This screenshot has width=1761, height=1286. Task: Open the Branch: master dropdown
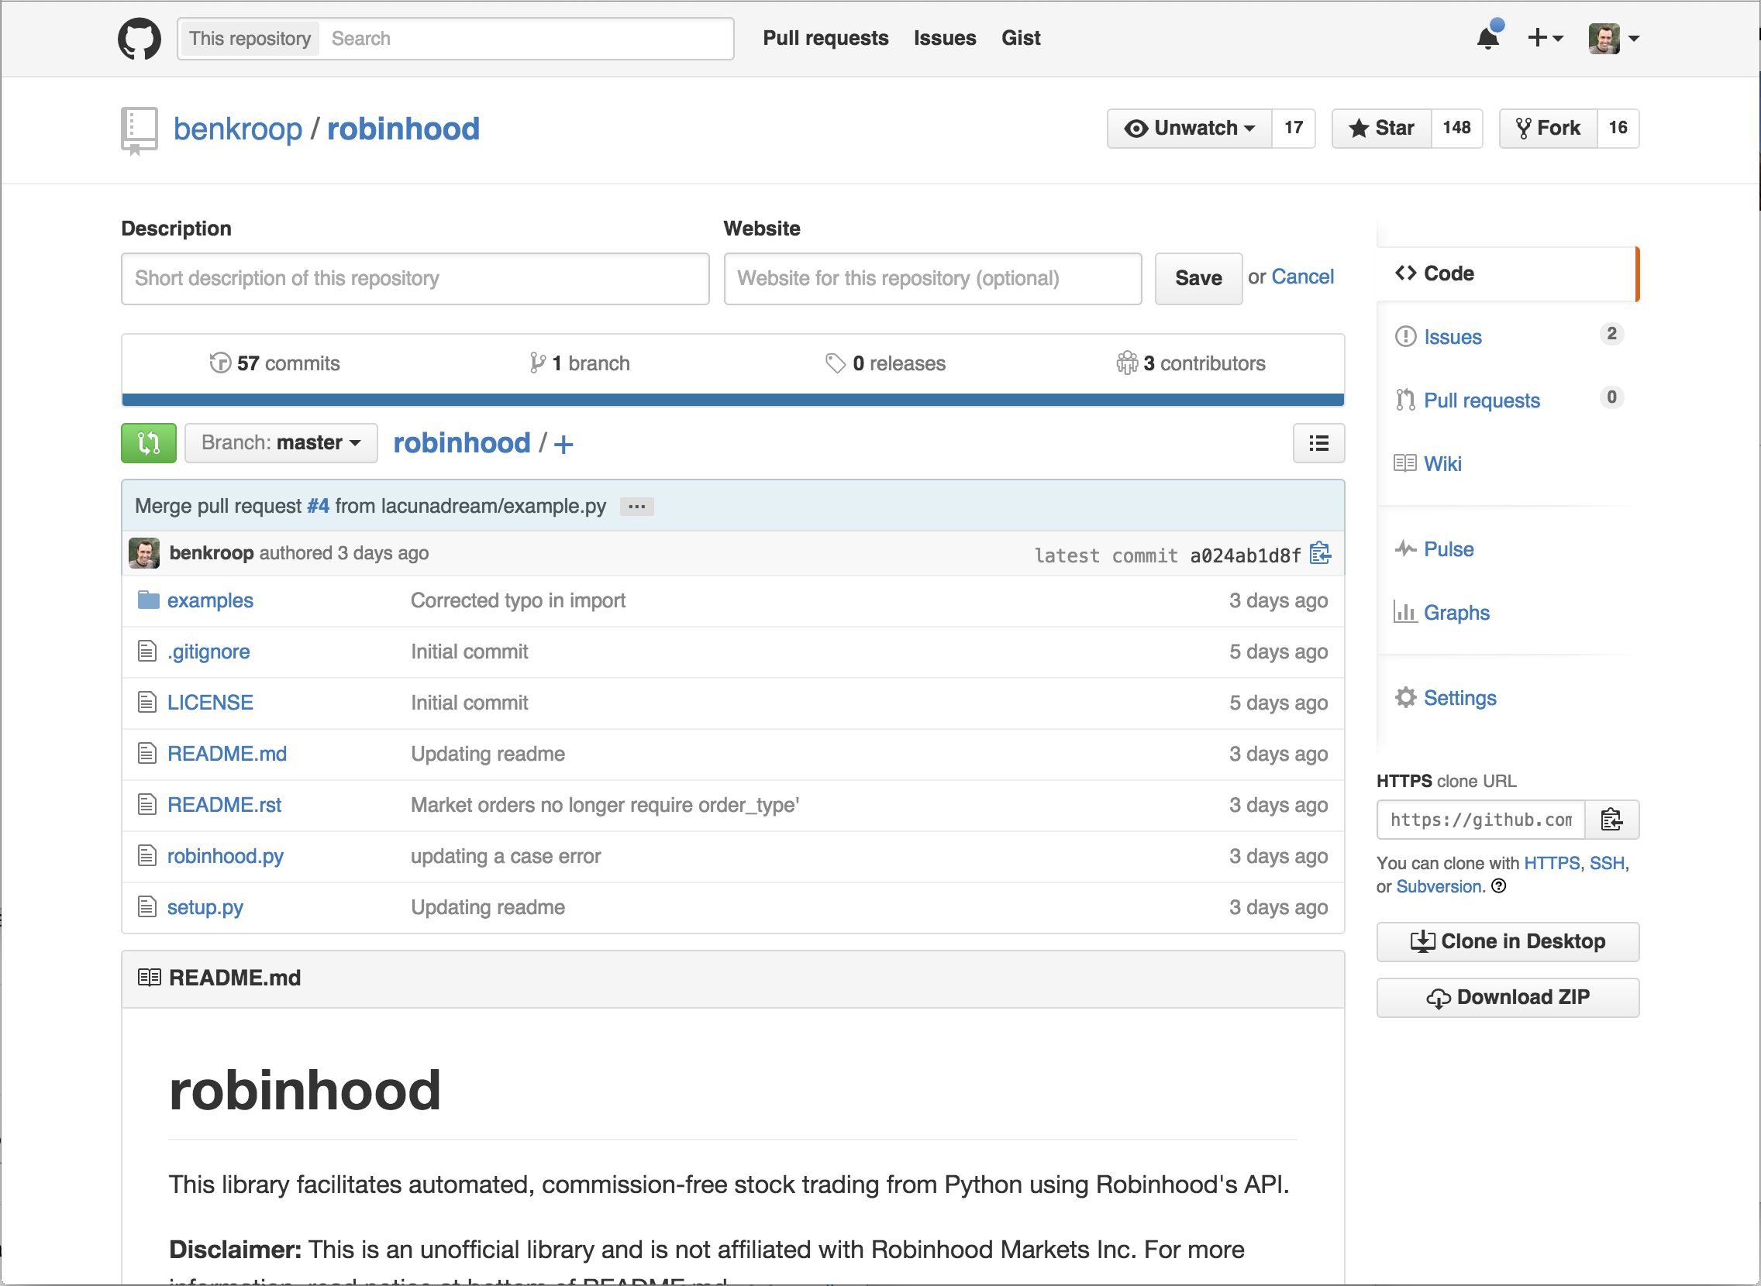click(281, 443)
